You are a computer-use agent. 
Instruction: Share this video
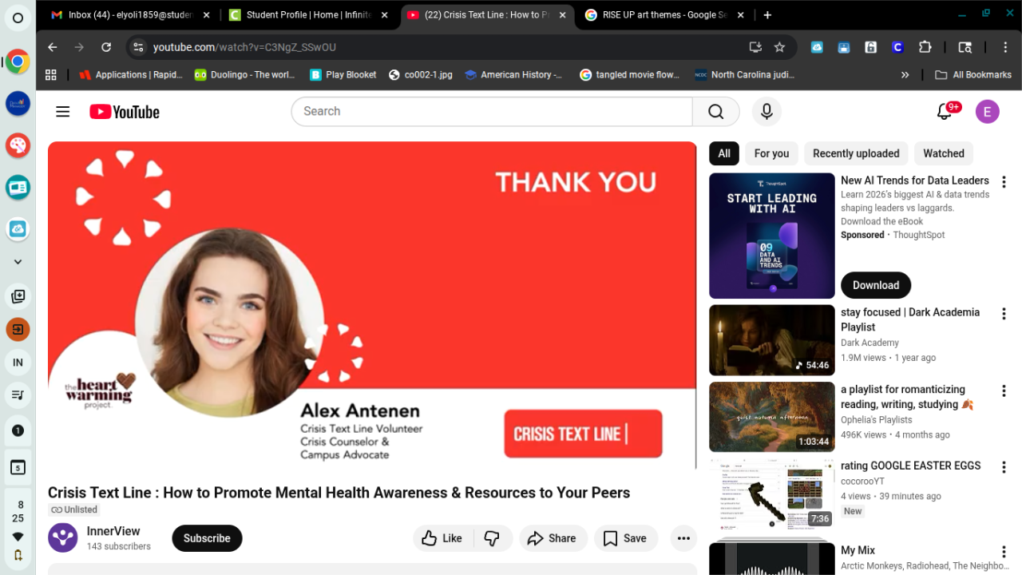point(552,538)
